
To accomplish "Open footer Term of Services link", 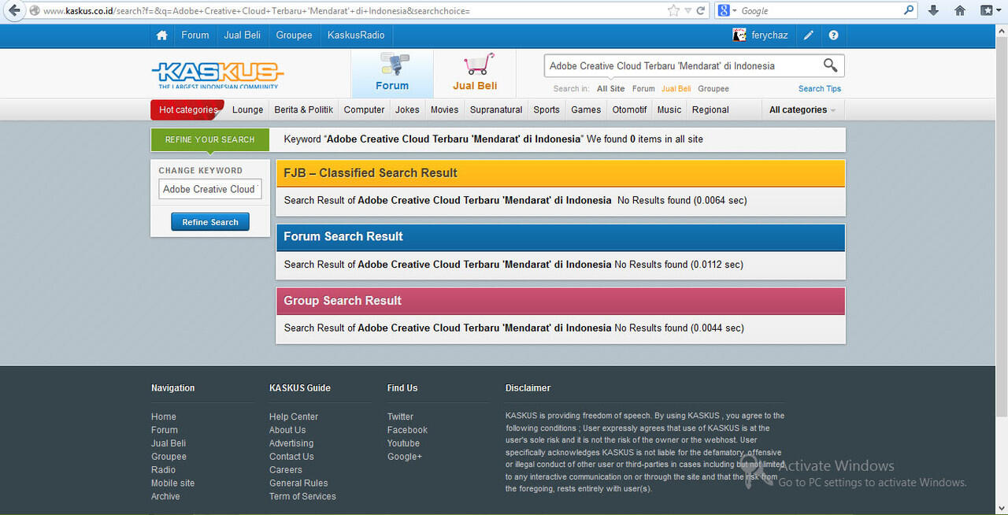I will tap(302, 497).
